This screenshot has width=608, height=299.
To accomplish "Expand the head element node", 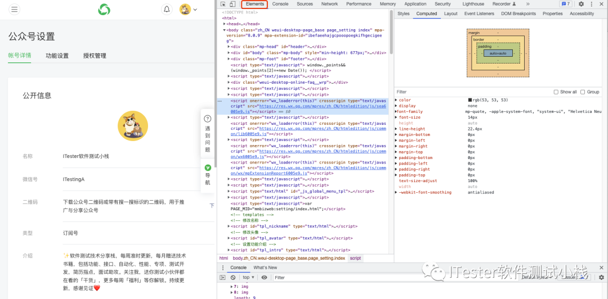I will (225, 24).
